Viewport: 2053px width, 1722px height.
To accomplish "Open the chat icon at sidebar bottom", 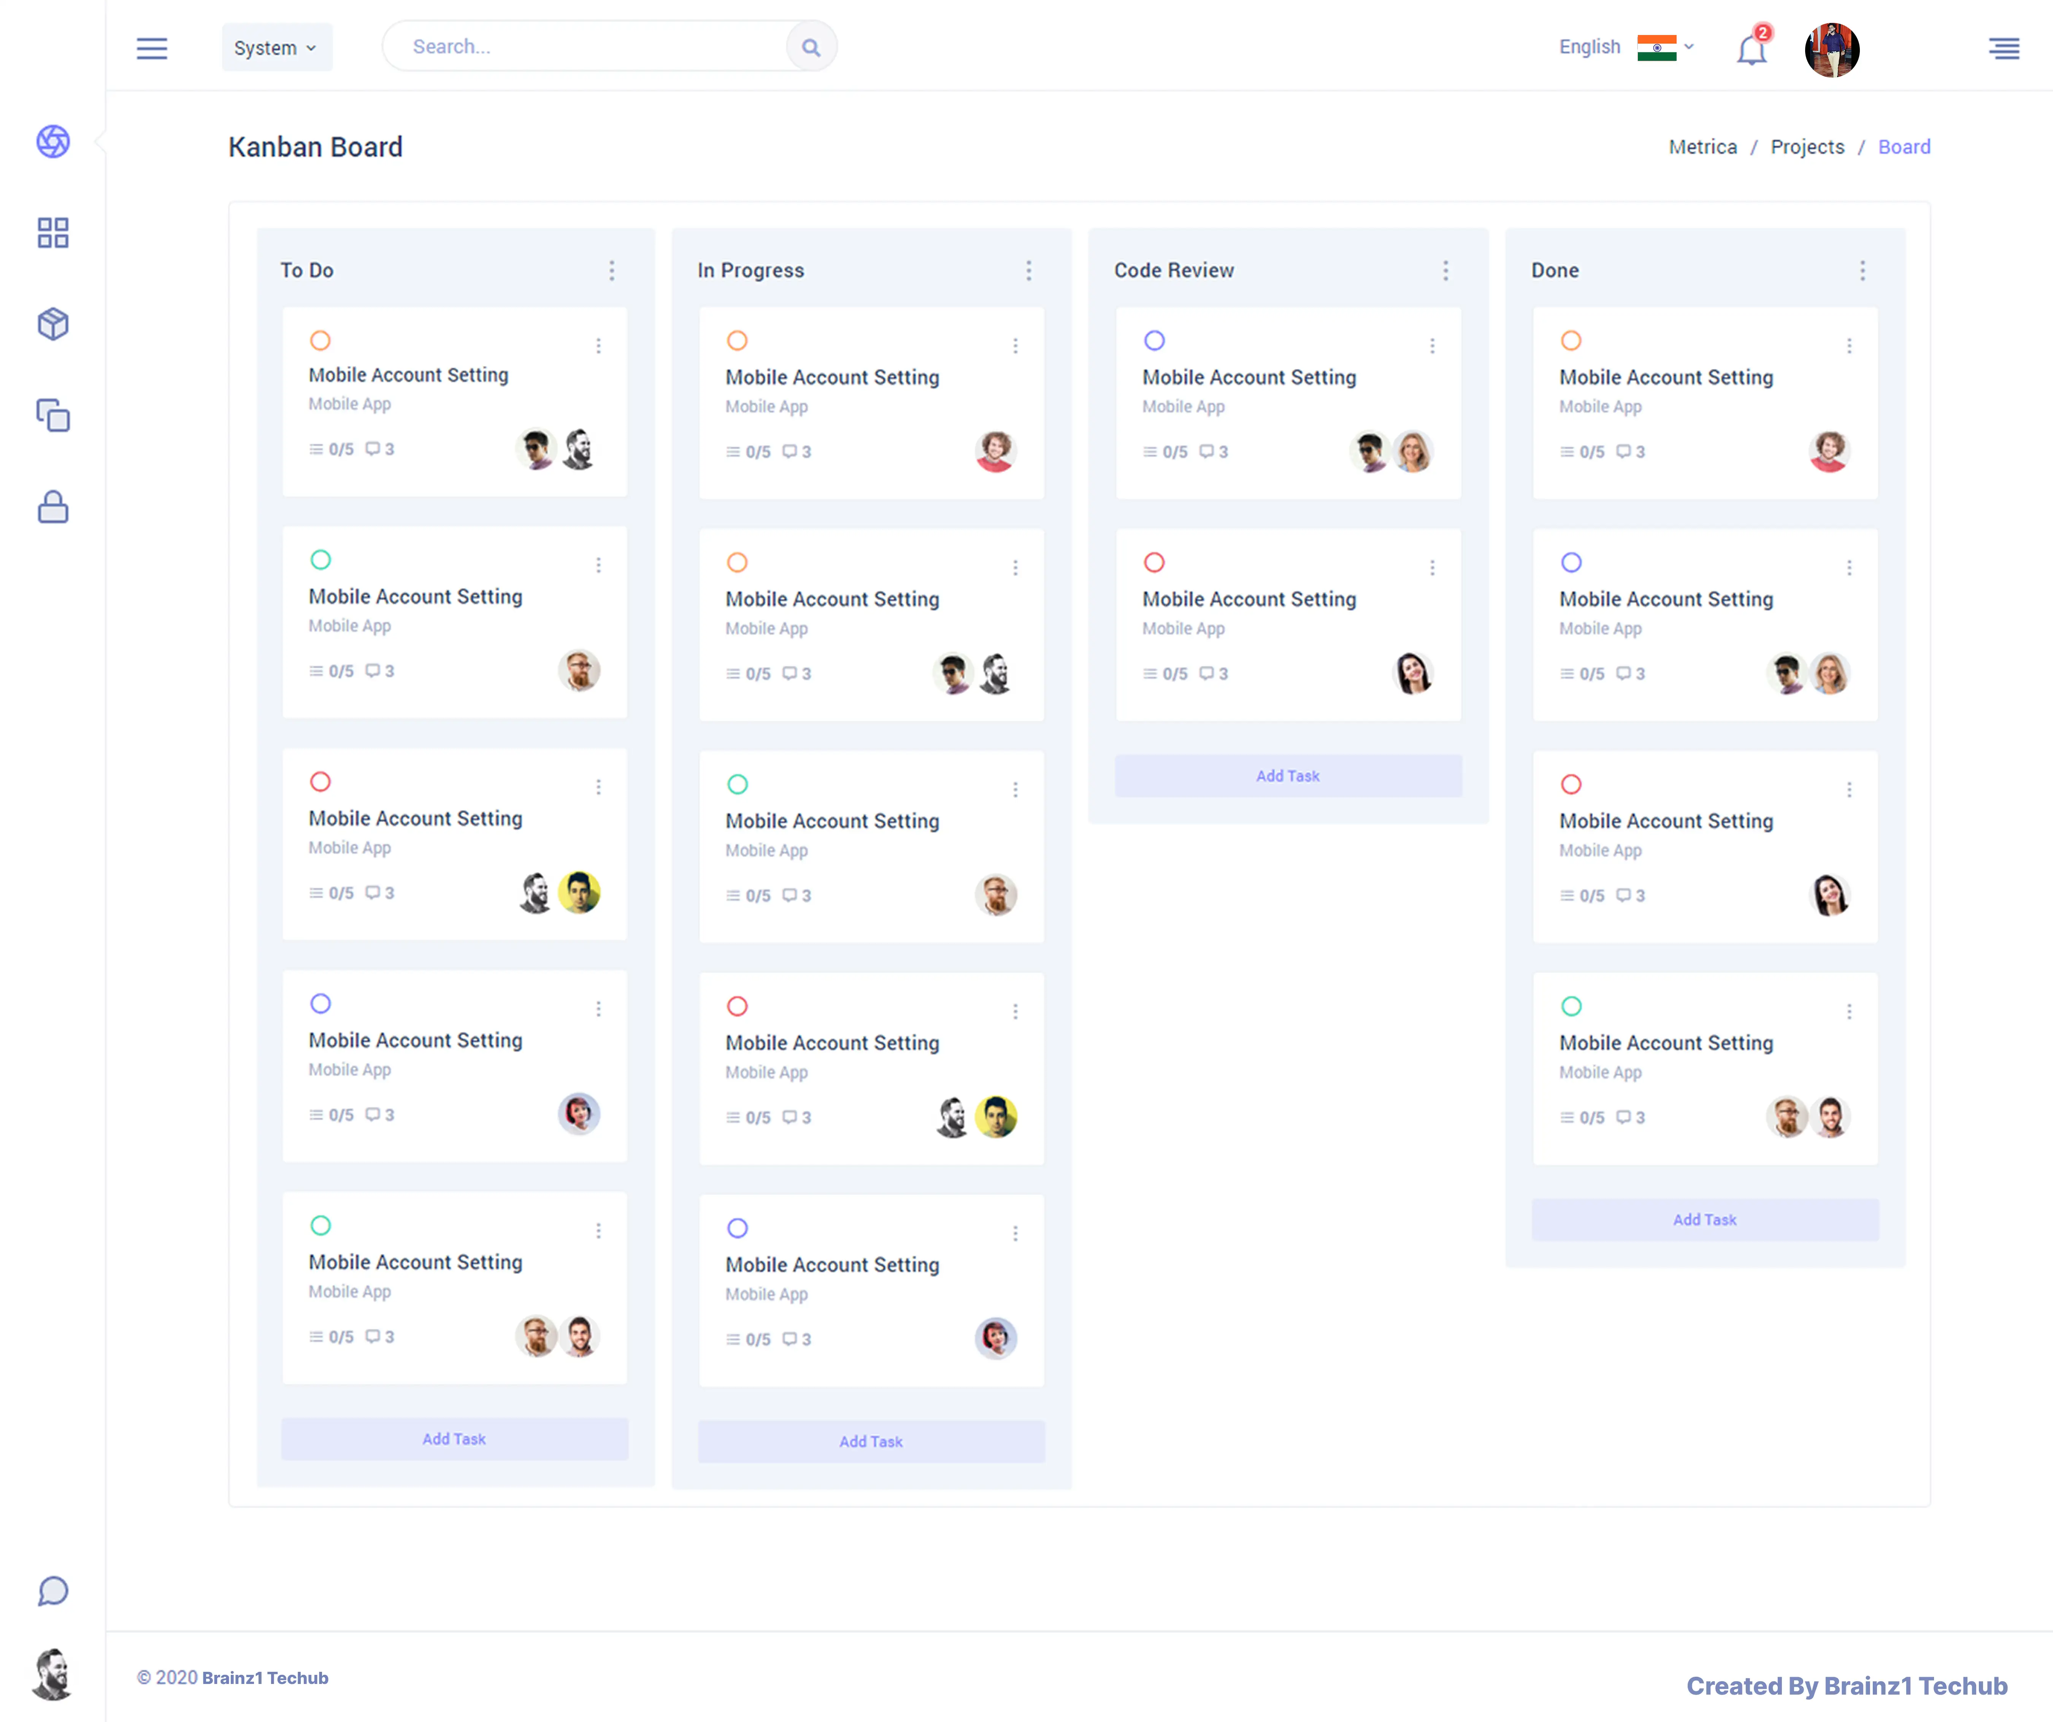I will tap(53, 1591).
